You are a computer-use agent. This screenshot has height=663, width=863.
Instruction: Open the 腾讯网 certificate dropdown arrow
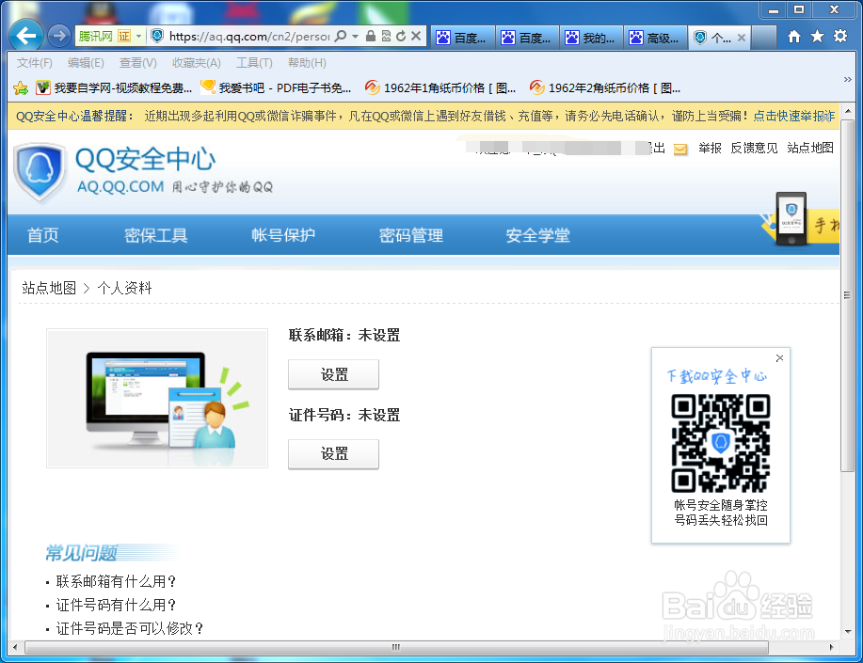tap(138, 37)
